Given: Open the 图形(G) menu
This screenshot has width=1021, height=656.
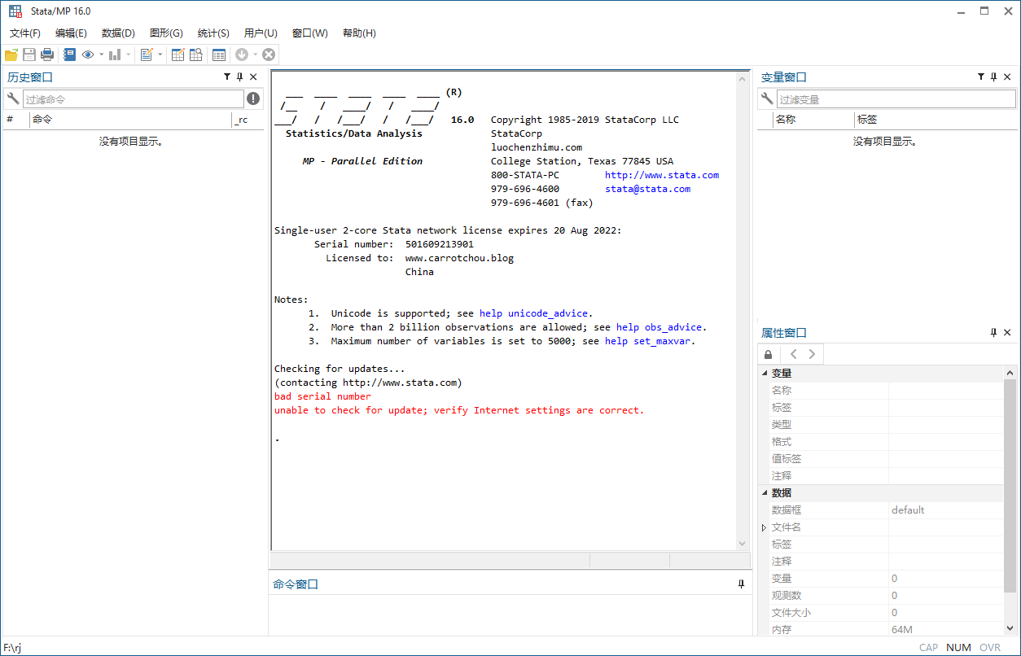Looking at the screenshot, I should click(x=166, y=33).
